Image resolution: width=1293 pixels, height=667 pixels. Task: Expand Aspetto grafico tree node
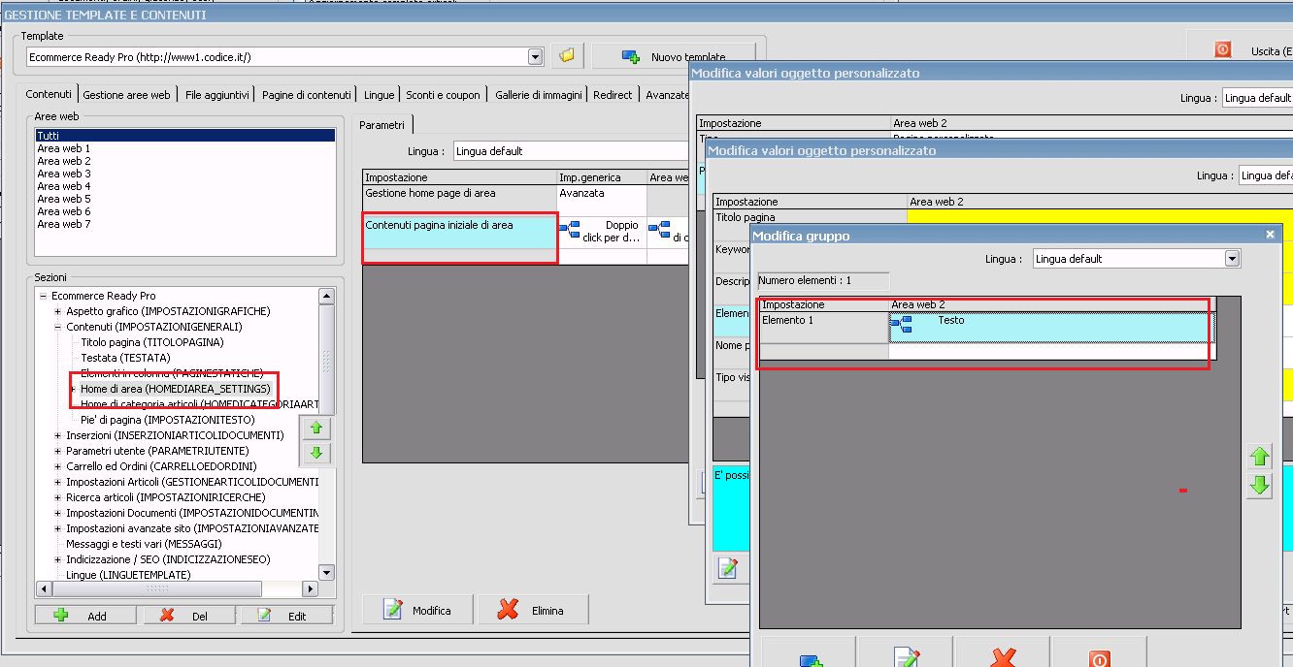click(x=58, y=311)
